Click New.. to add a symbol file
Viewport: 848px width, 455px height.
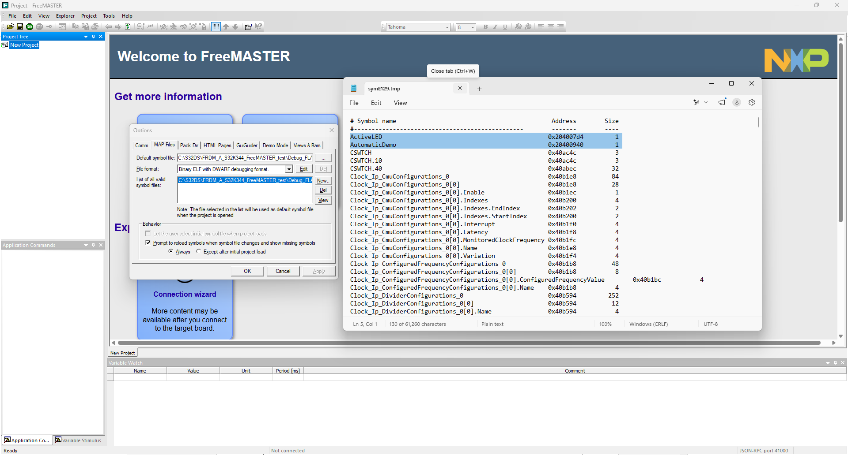tap(323, 181)
